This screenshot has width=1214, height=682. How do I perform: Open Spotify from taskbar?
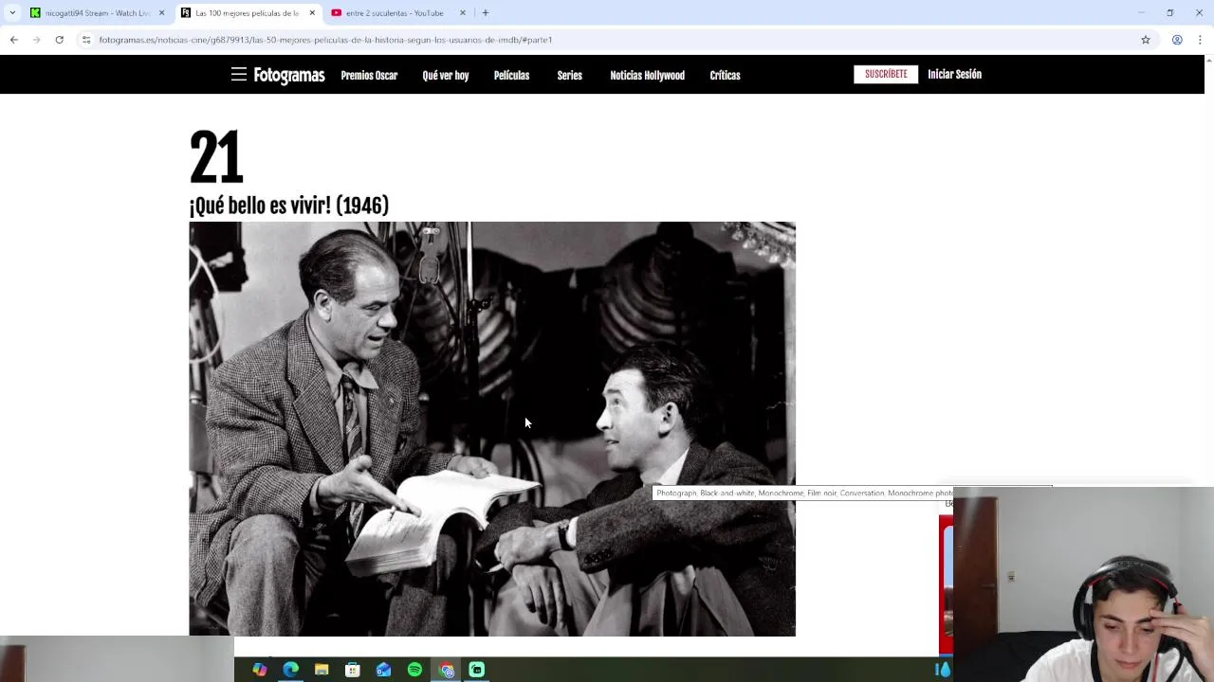tap(414, 670)
